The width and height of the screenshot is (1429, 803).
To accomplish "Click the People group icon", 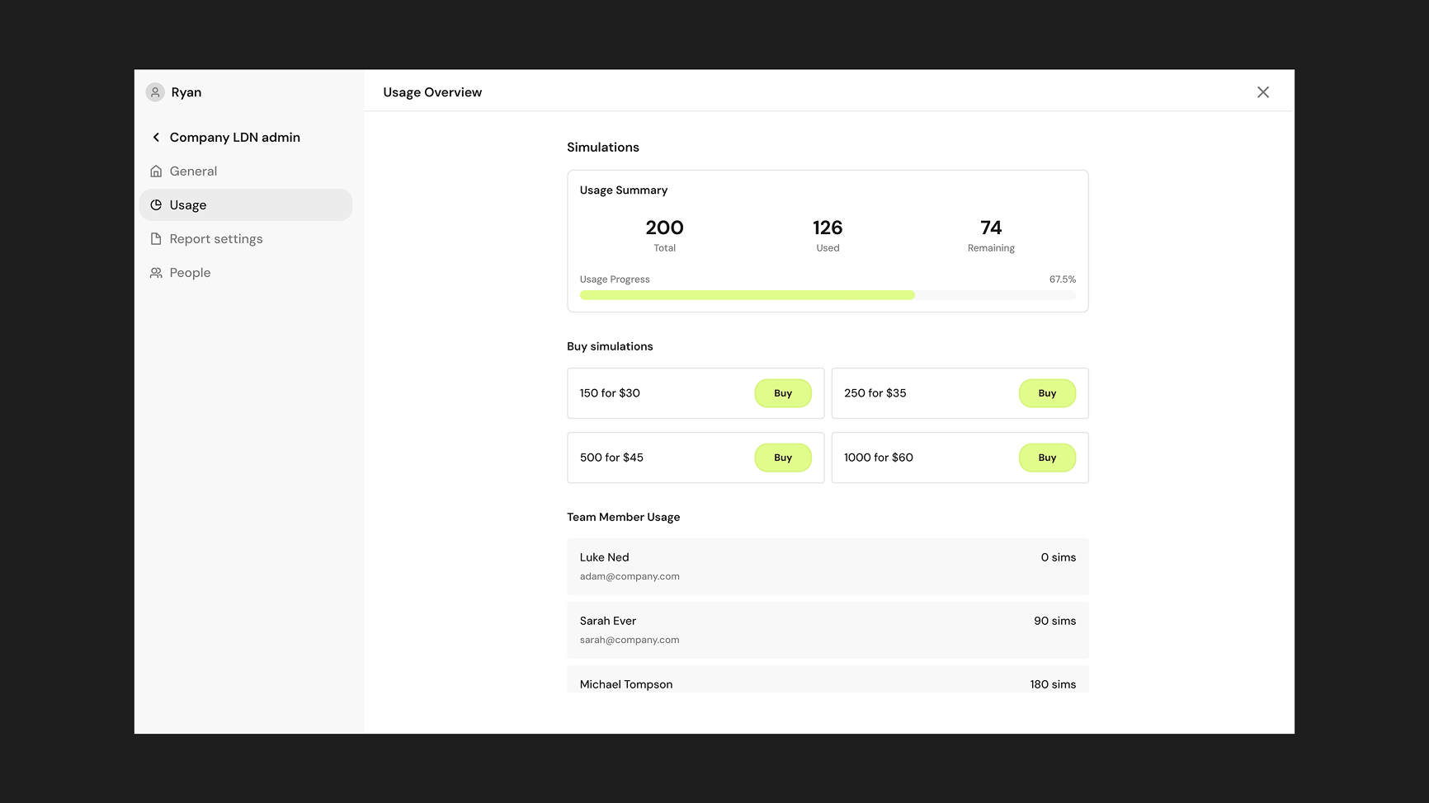I will tap(156, 273).
